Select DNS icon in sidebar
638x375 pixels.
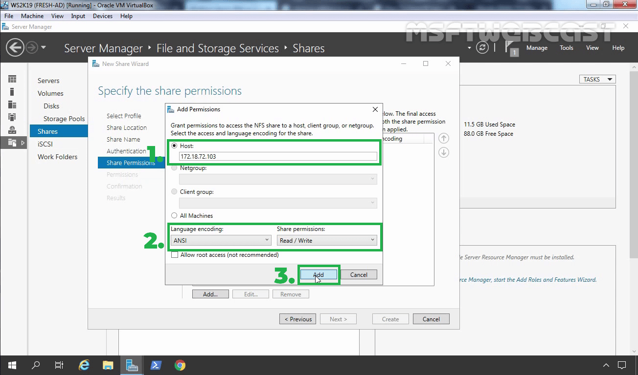click(x=12, y=130)
